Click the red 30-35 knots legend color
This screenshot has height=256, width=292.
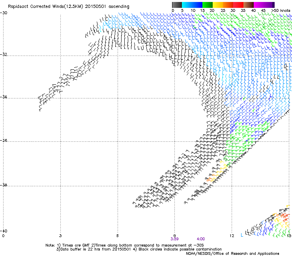[238, 5]
